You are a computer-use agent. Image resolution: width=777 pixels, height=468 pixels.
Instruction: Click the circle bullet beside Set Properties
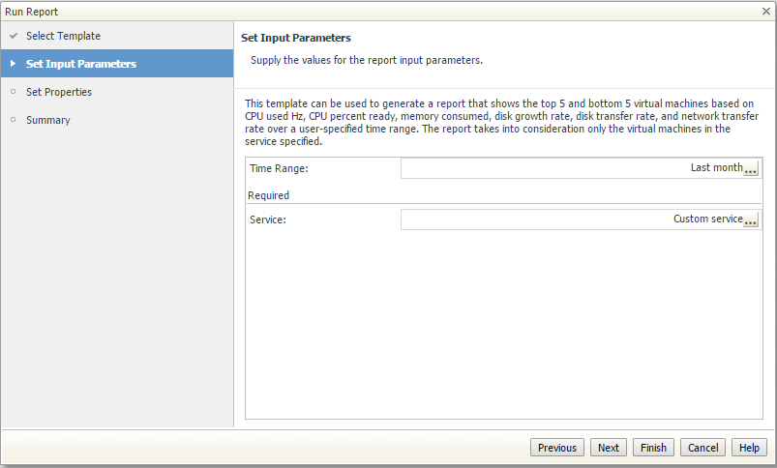point(14,92)
